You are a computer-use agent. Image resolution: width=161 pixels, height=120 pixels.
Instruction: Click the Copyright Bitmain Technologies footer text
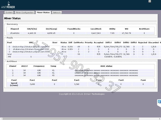point(82,94)
